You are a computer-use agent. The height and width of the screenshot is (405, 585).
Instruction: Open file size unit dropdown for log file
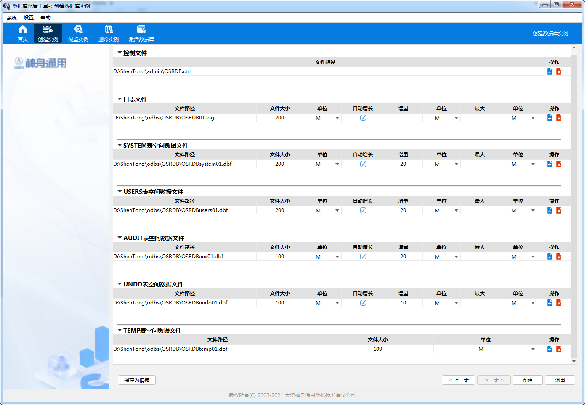pos(337,118)
